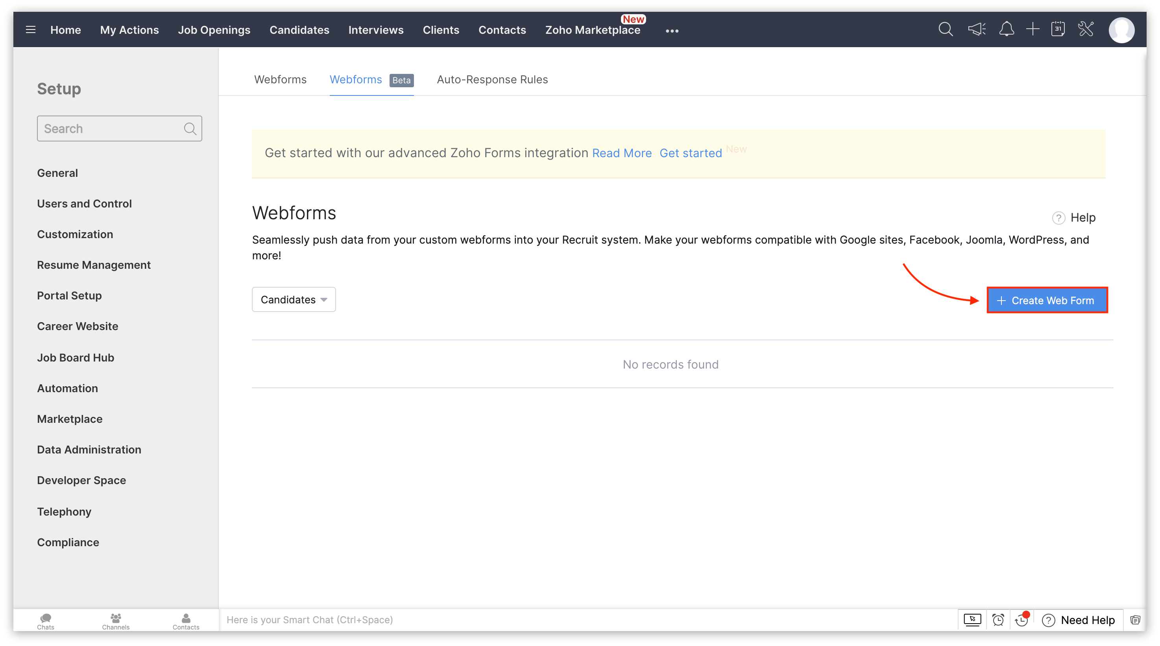Click the Create Web Form button

click(1047, 300)
